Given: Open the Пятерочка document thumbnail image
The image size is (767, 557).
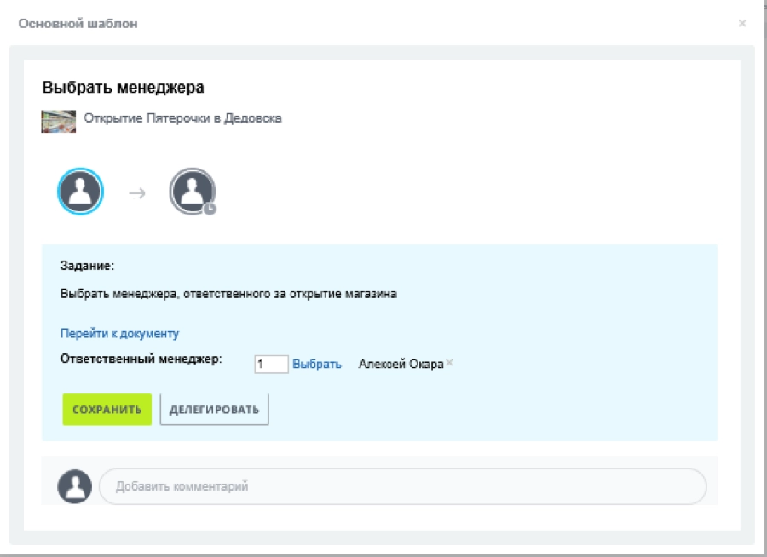Looking at the screenshot, I should coord(59,120).
